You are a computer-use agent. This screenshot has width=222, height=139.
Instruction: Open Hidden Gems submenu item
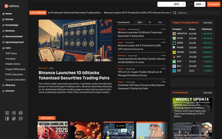[x=13, y=64]
